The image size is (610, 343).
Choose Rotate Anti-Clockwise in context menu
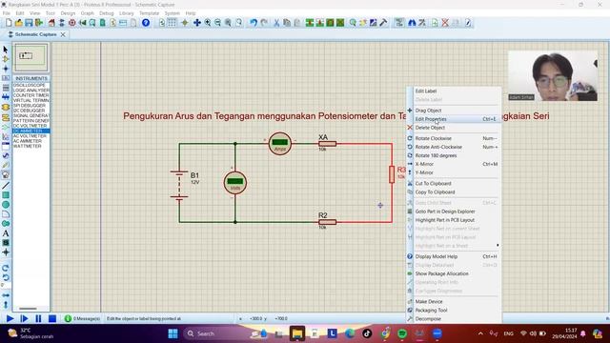click(454, 147)
